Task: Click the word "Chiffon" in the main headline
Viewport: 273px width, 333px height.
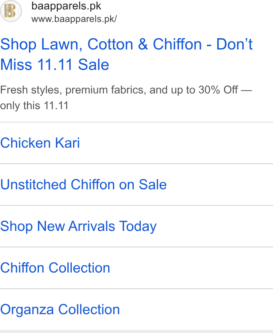Action: click(x=177, y=44)
